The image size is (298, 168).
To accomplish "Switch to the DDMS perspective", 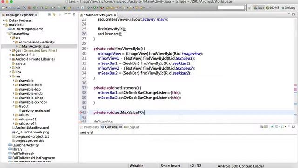I will tap(273, 8).
